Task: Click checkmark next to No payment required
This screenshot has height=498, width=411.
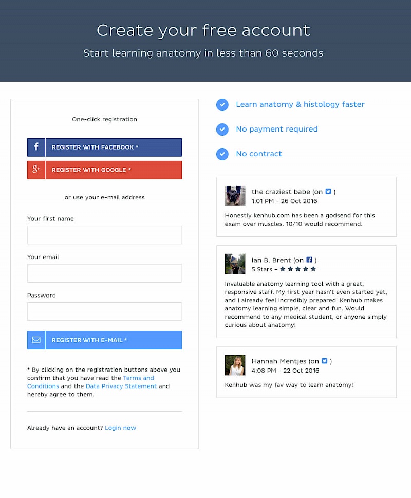Action: (222, 130)
